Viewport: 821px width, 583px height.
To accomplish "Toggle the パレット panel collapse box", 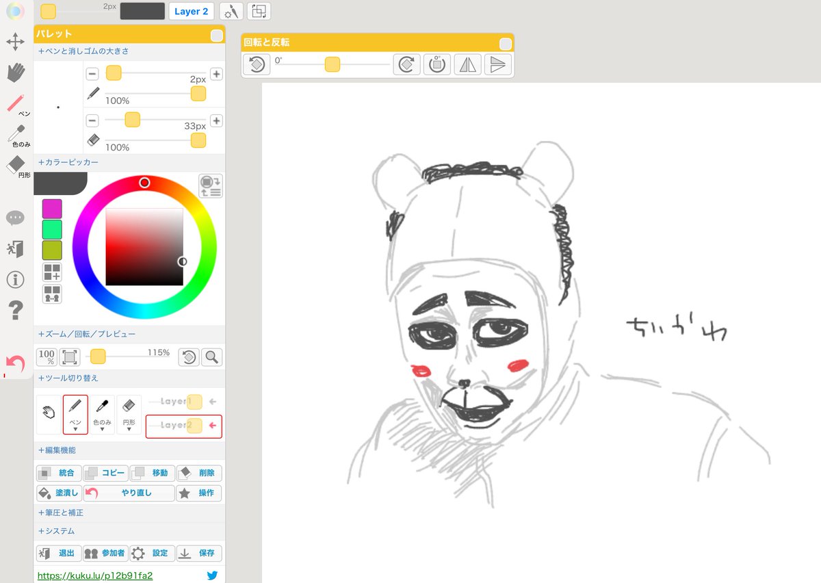I will [x=216, y=35].
